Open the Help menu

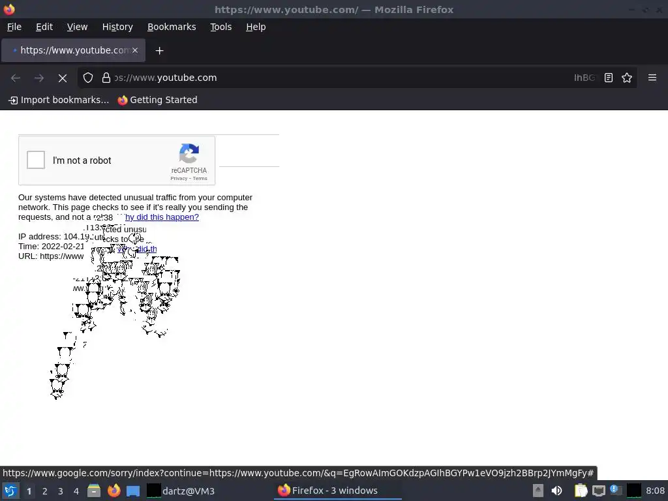pyautogui.click(x=256, y=27)
